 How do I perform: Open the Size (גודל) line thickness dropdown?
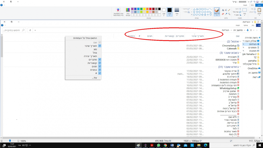click(x=177, y=12)
